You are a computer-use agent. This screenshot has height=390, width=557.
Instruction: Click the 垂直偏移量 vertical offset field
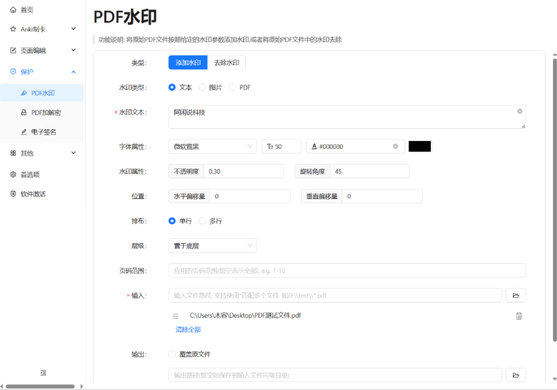382,196
